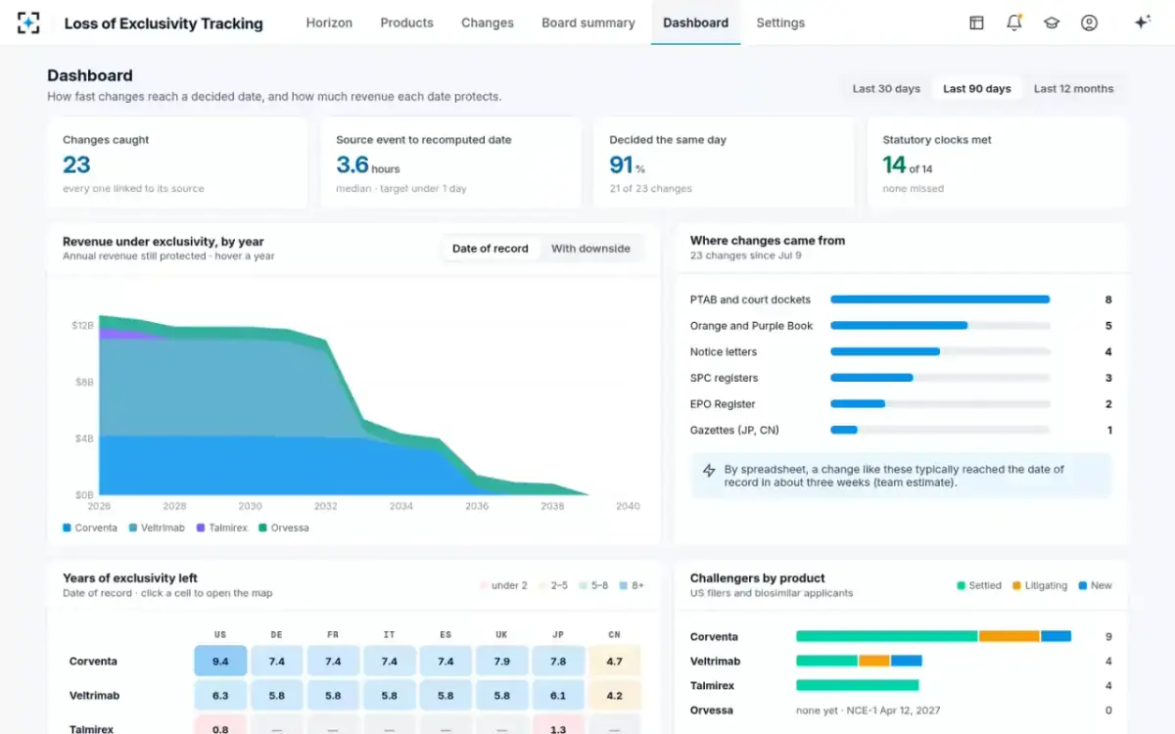Click the $12B label on revenue axis
1175x734 pixels.
[x=82, y=325]
